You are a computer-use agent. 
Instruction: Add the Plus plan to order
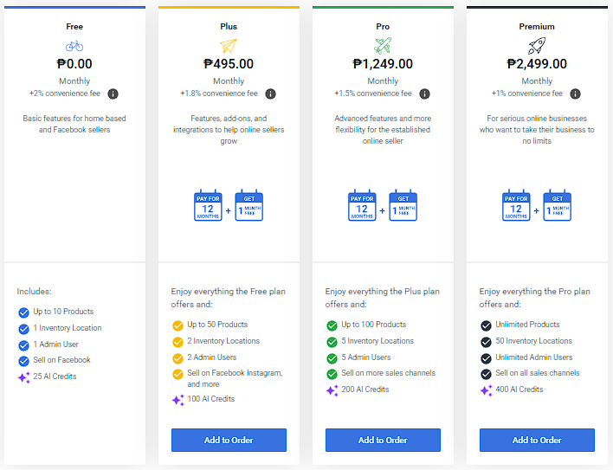[x=229, y=440]
